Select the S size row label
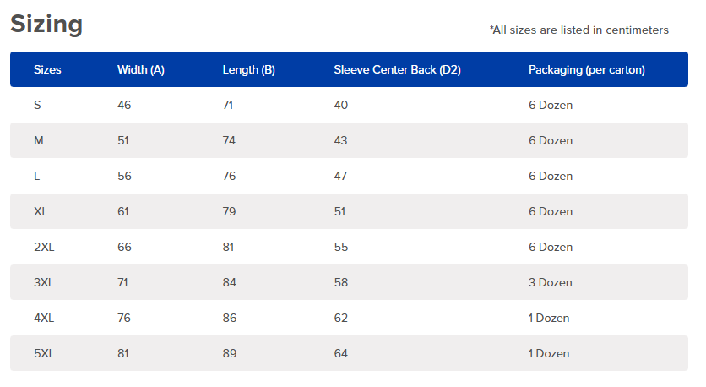The height and width of the screenshot is (387, 706). [37, 105]
